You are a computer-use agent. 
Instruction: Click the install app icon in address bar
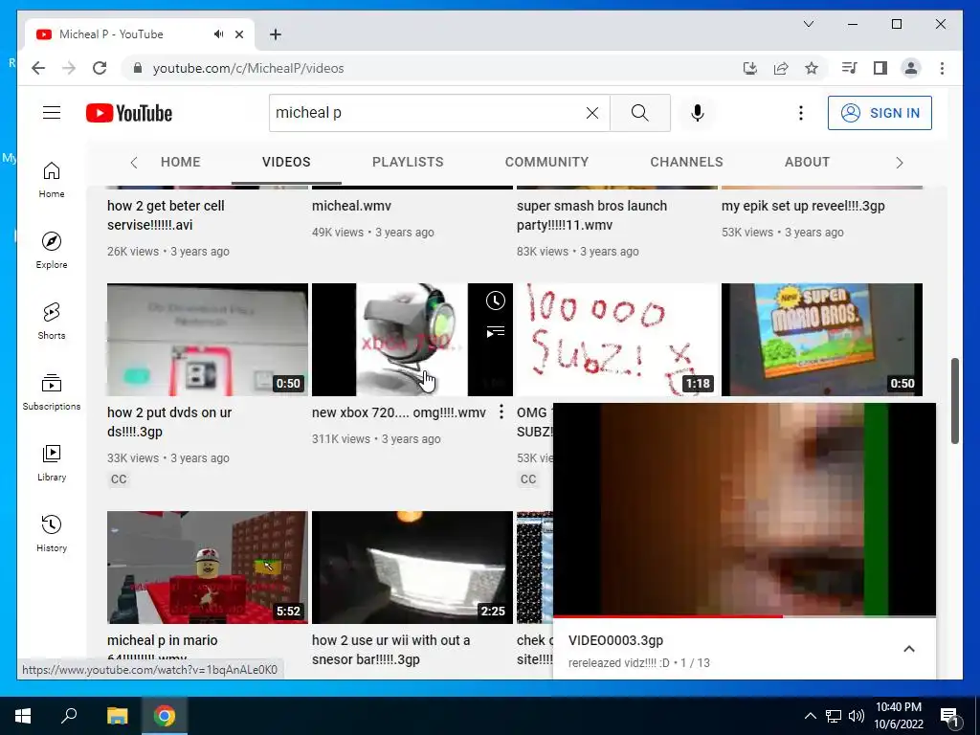(x=750, y=68)
